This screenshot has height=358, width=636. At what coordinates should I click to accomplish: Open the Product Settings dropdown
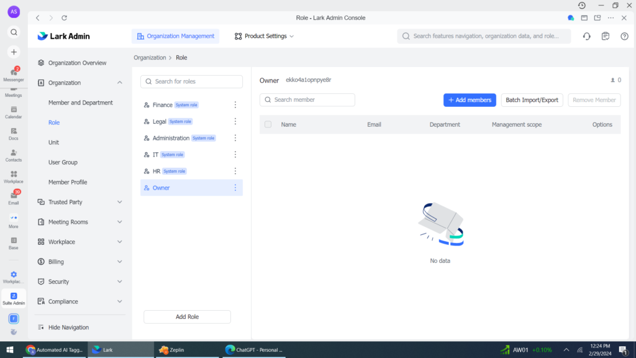[264, 36]
